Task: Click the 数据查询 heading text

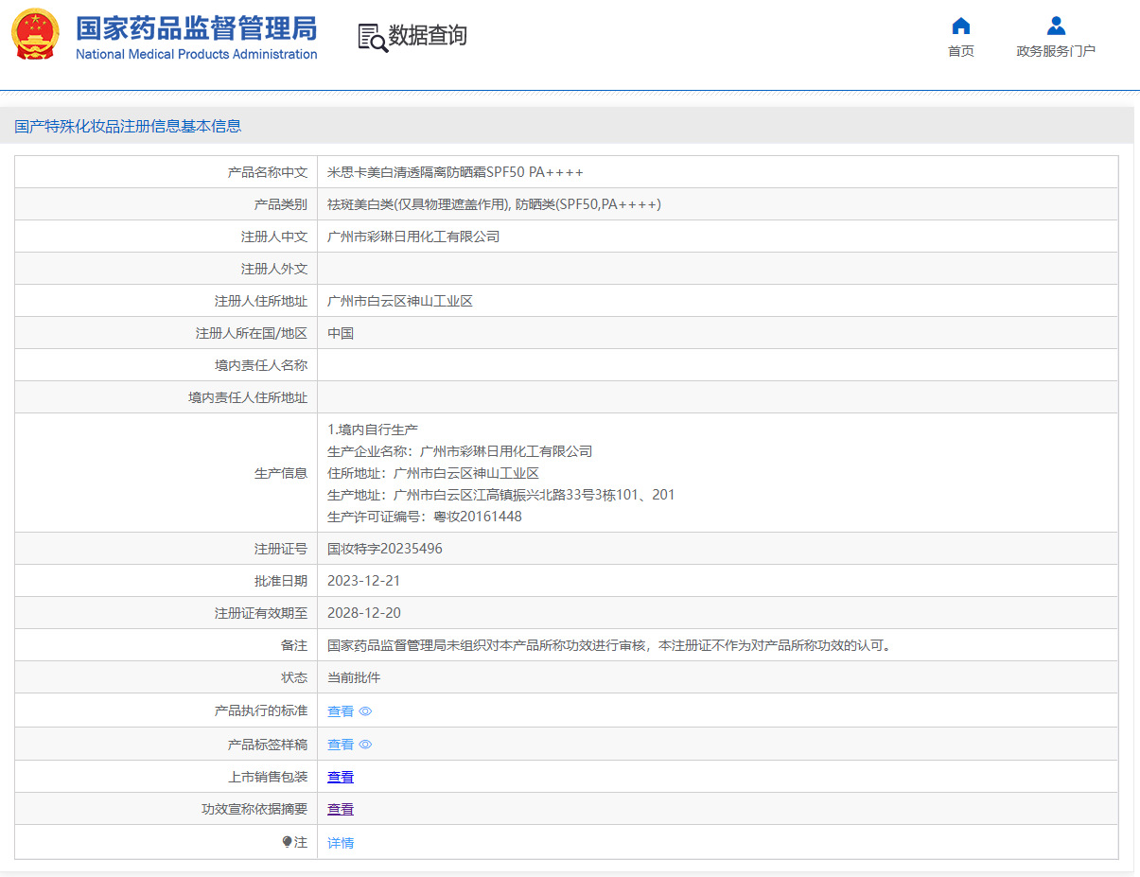Action: click(x=428, y=36)
